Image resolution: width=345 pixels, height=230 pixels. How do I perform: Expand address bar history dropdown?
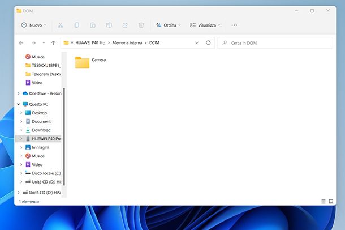[x=197, y=42]
